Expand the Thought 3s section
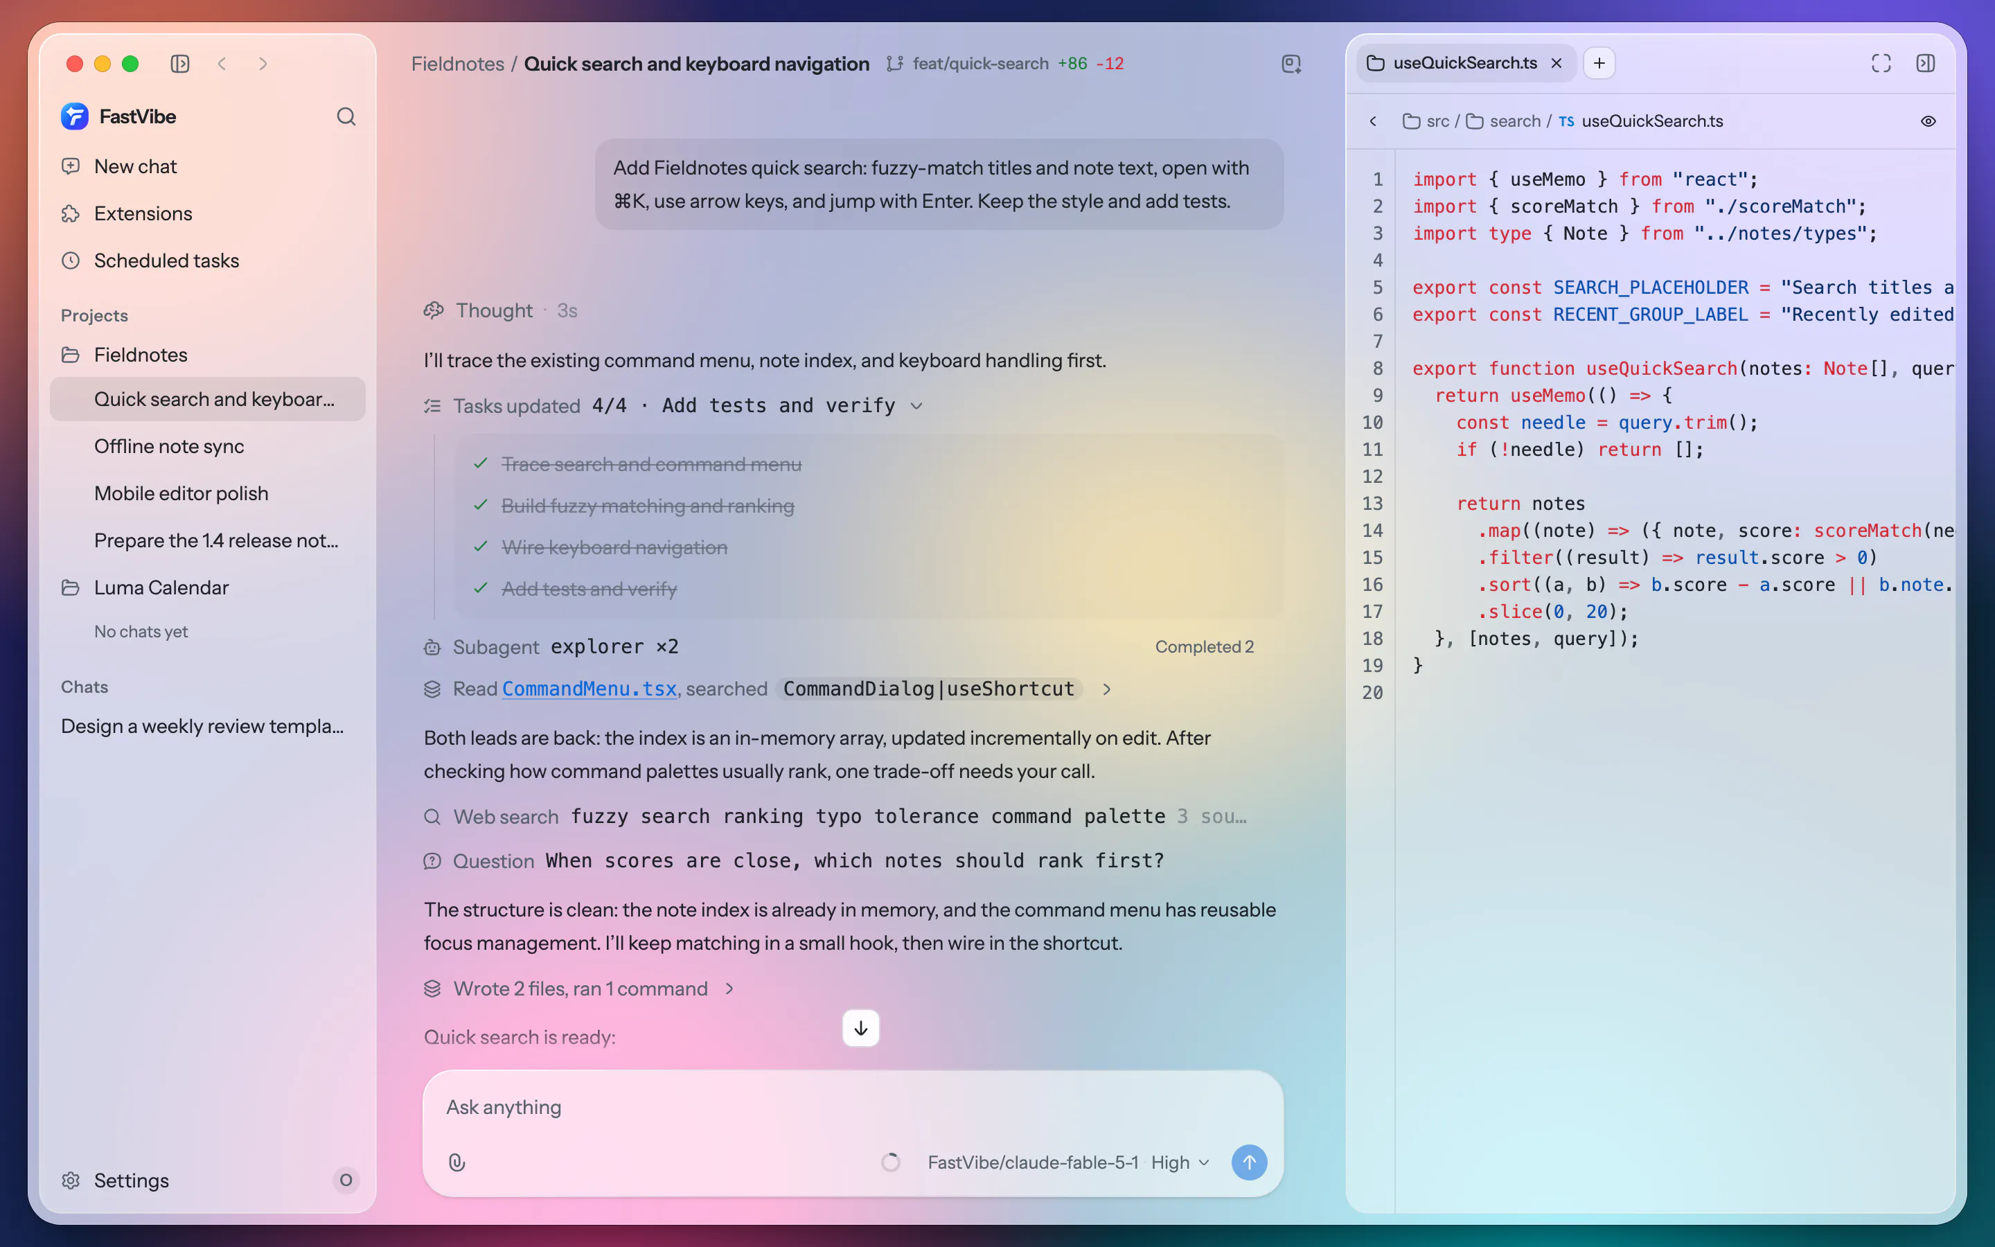 click(500, 310)
